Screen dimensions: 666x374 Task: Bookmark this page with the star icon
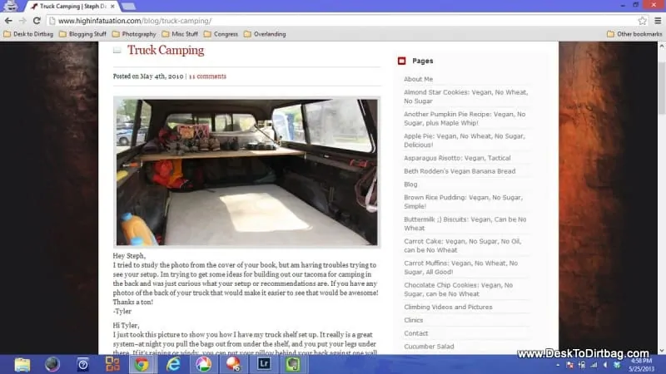[x=642, y=21]
